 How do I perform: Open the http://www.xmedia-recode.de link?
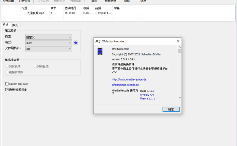click(129, 79)
